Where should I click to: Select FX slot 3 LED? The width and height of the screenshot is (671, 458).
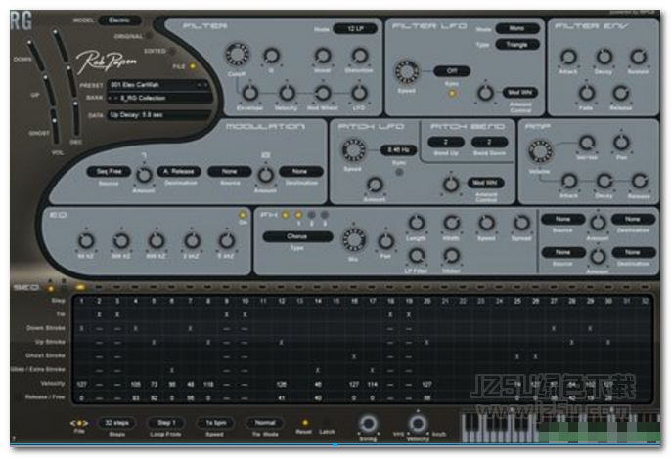(x=325, y=215)
